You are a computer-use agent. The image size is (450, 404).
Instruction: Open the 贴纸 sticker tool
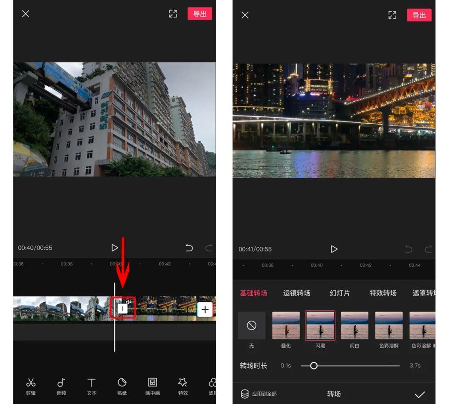[122, 386]
